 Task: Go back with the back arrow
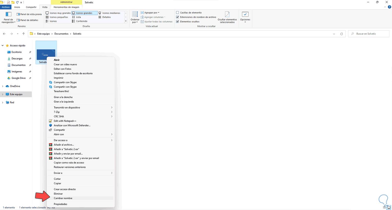click(4, 34)
